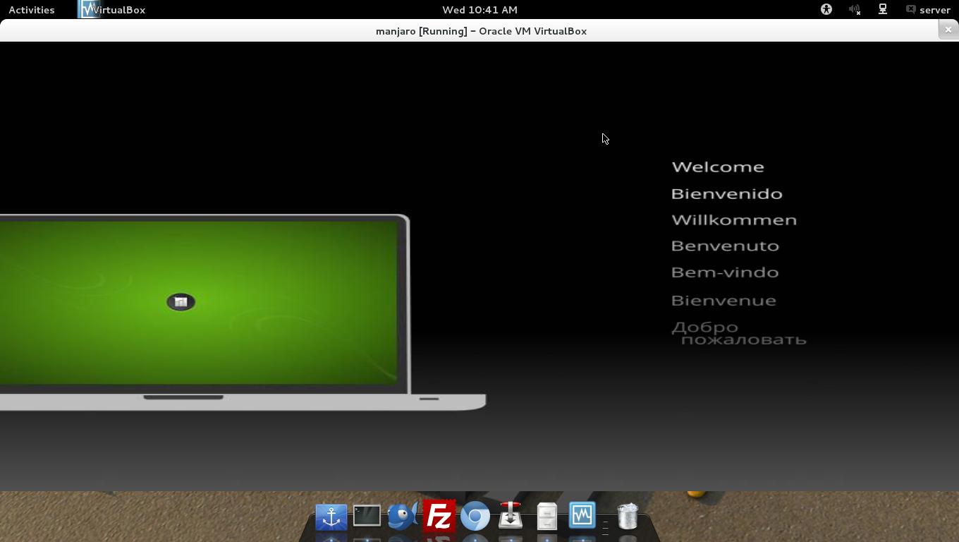Open the Trash from the dock
This screenshot has height=542, width=959.
626,516
